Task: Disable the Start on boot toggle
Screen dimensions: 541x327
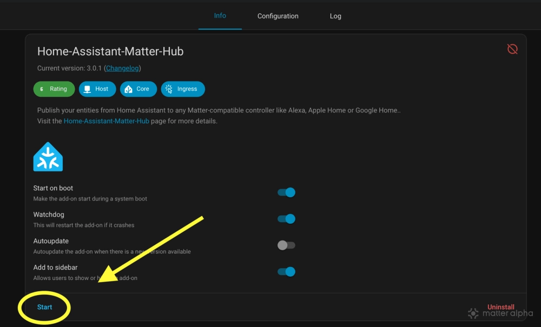Action: 286,192
